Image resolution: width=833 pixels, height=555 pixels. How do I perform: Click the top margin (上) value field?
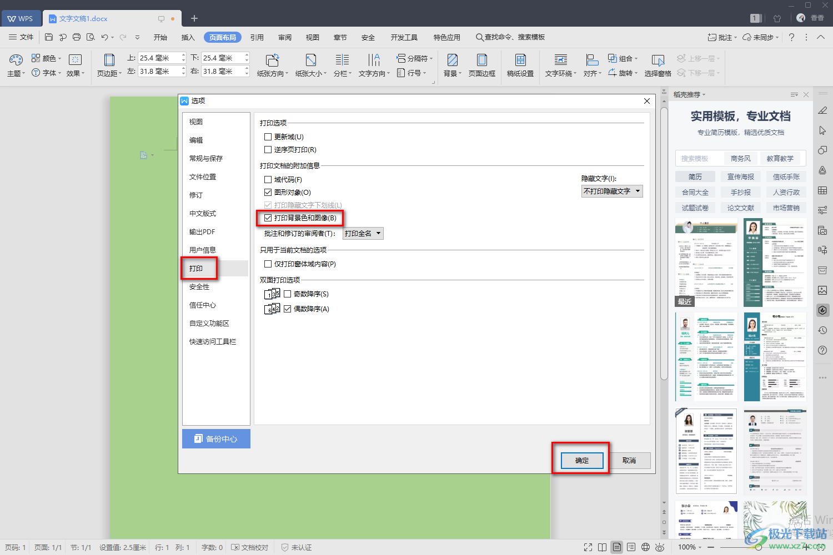(158, 58)
